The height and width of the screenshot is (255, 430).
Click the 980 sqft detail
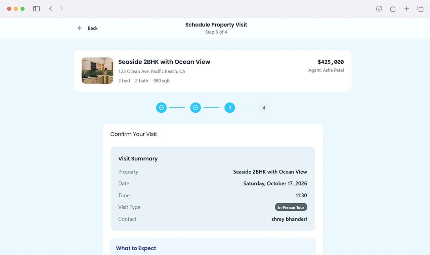162,81
